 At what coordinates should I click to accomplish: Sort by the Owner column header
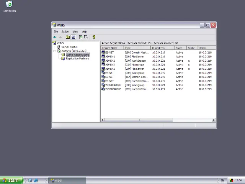click(206, 48)
